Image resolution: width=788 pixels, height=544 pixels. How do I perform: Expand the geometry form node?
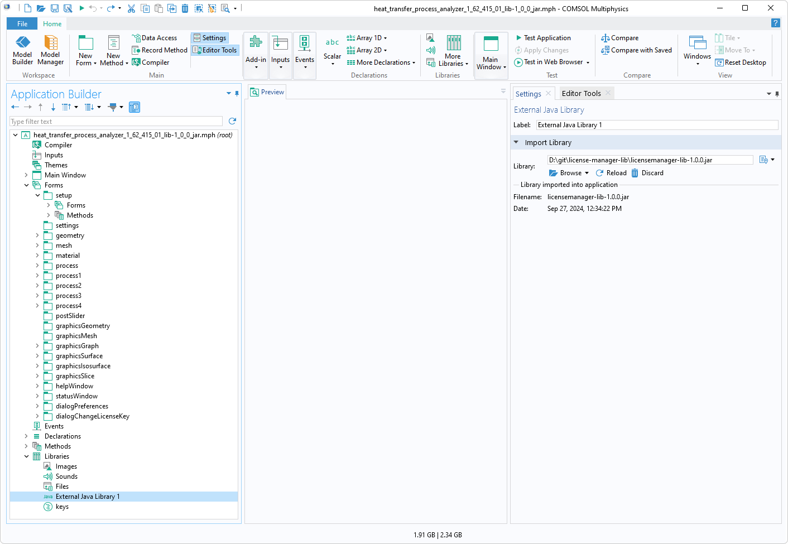(x=37, y=235)
